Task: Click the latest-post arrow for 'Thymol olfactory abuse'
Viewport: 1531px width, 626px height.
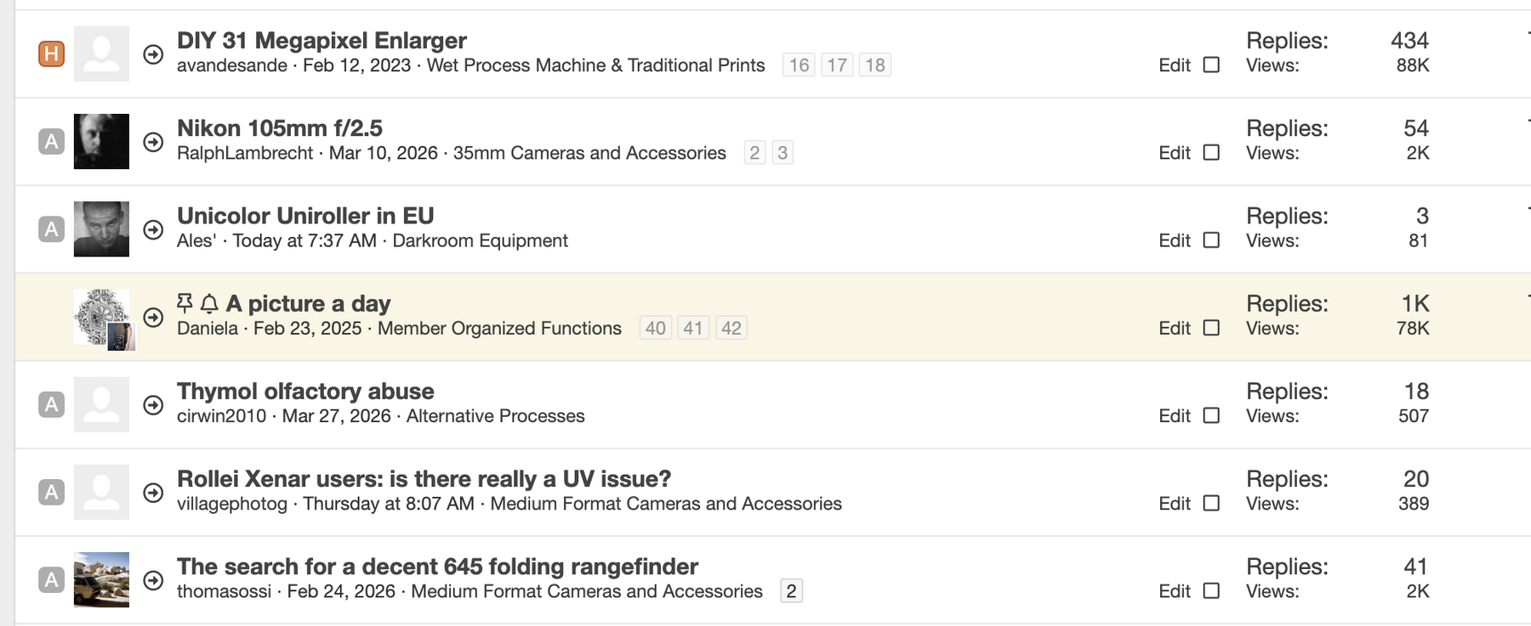Action: tap(153, 403)
